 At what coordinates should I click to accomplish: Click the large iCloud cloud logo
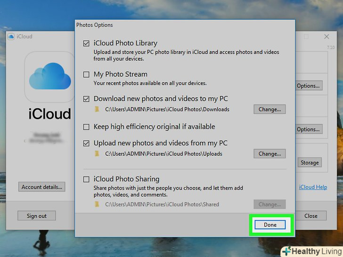point(49,77)
